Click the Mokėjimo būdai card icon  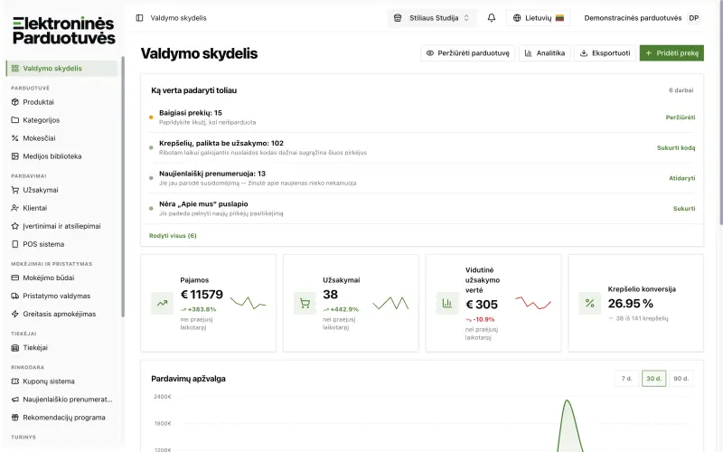coord(15,278)
